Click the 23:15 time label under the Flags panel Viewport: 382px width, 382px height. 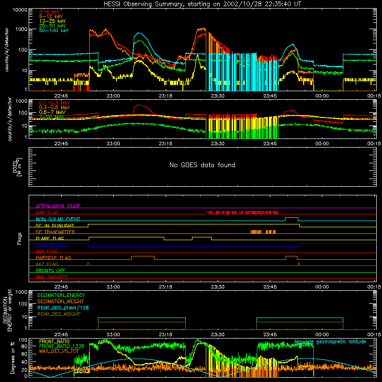coord(165,287)
